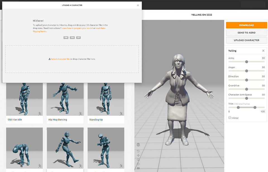Select the orbit rotation icon beside the viewport
This screenshot has height=172, width=268.
[x=138, y=151]
